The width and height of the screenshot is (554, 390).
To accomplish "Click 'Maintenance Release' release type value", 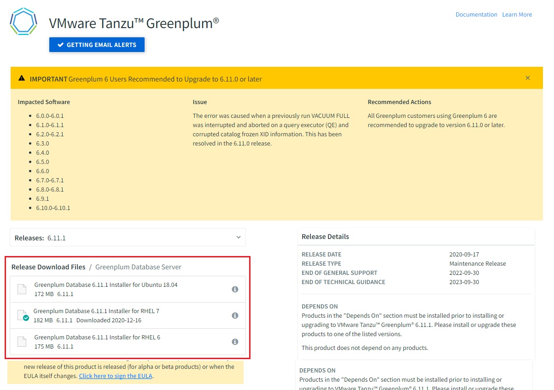I will tap(478, 263).
